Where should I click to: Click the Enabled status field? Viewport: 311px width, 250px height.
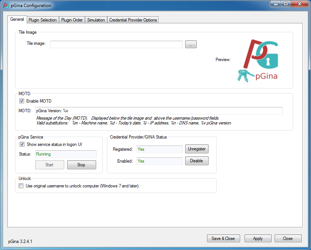[160, 161]
